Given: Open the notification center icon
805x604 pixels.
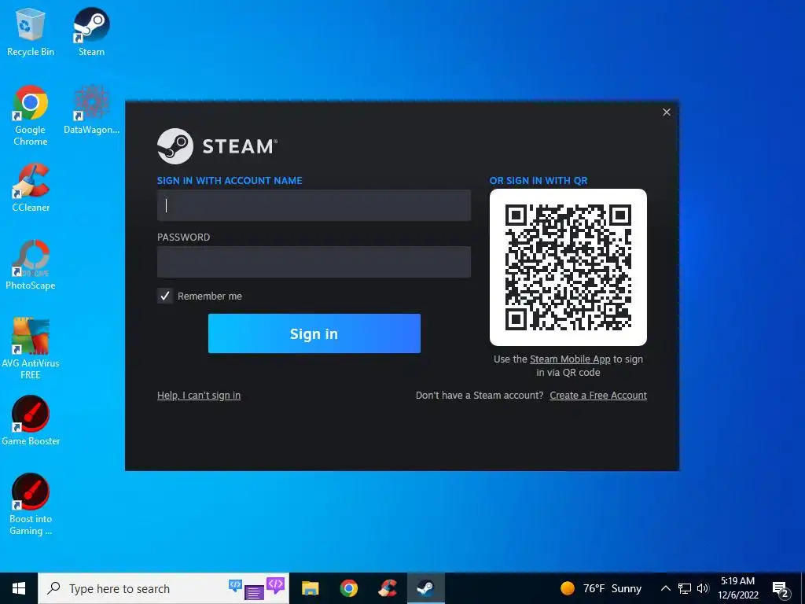Looking at the screenshot, I should pos(781,590).
